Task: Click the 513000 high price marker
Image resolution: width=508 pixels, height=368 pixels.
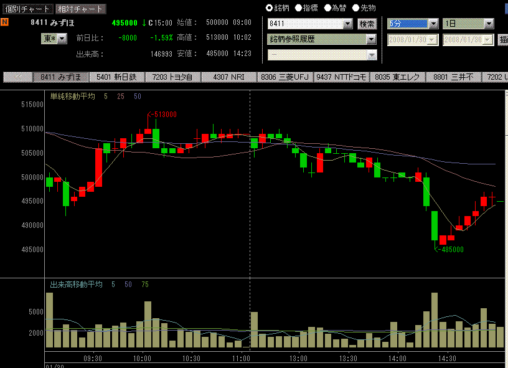Action: (162, 115)
